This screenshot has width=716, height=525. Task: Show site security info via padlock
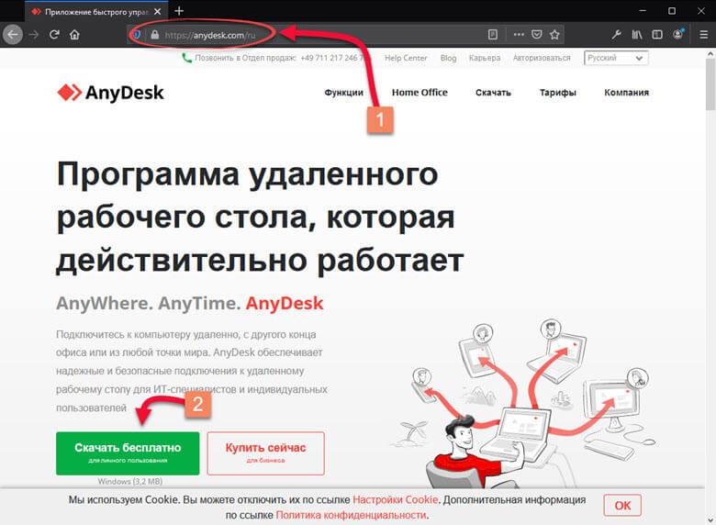coord(155,35)
